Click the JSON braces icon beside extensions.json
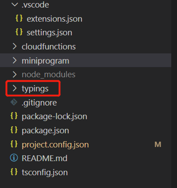This screenshot has width=177, height=188. [x=19, y=19]
